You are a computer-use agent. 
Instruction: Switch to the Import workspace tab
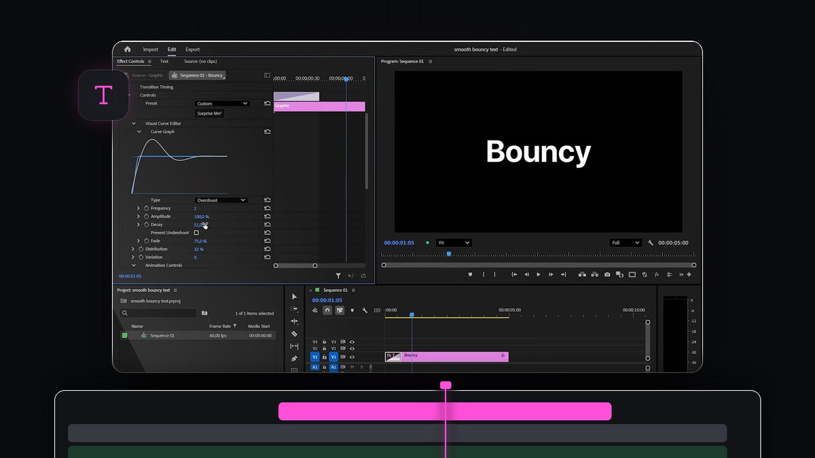(x=150, y=50)
